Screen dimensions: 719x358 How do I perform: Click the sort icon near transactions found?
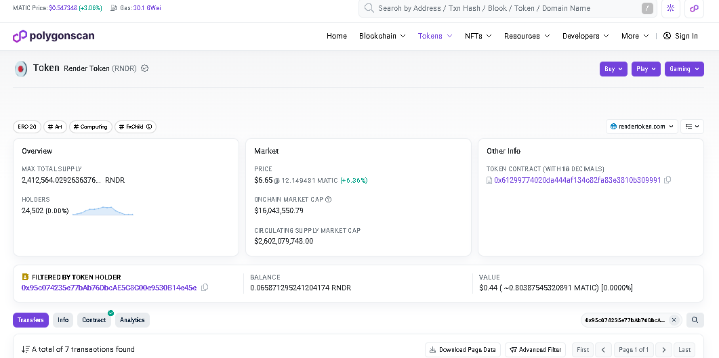click(x=26, y=349)
